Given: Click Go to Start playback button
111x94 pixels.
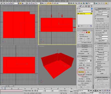Looking at the screenshot, I should 91,91.
